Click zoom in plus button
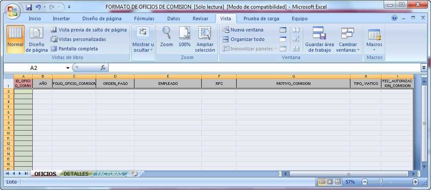This screenshot has height=190, width=431. coord(415,182)
